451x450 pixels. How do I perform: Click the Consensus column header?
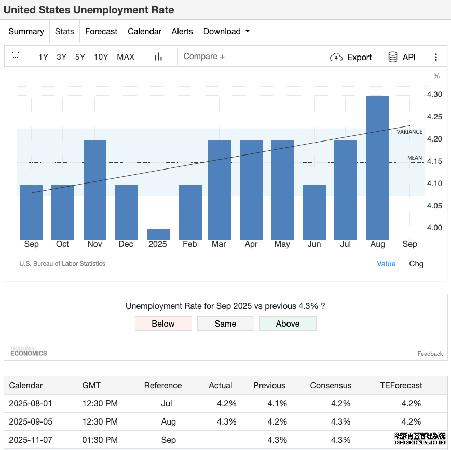[331, 385]
